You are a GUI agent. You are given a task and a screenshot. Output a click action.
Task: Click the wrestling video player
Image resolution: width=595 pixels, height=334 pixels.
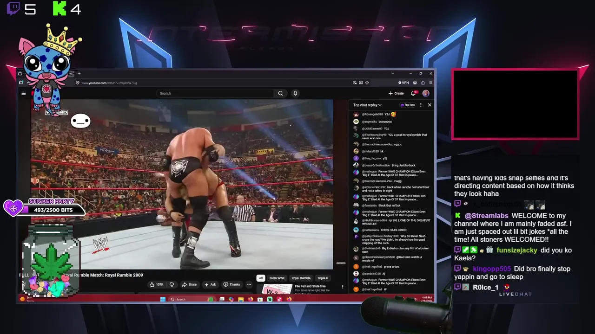182,184
